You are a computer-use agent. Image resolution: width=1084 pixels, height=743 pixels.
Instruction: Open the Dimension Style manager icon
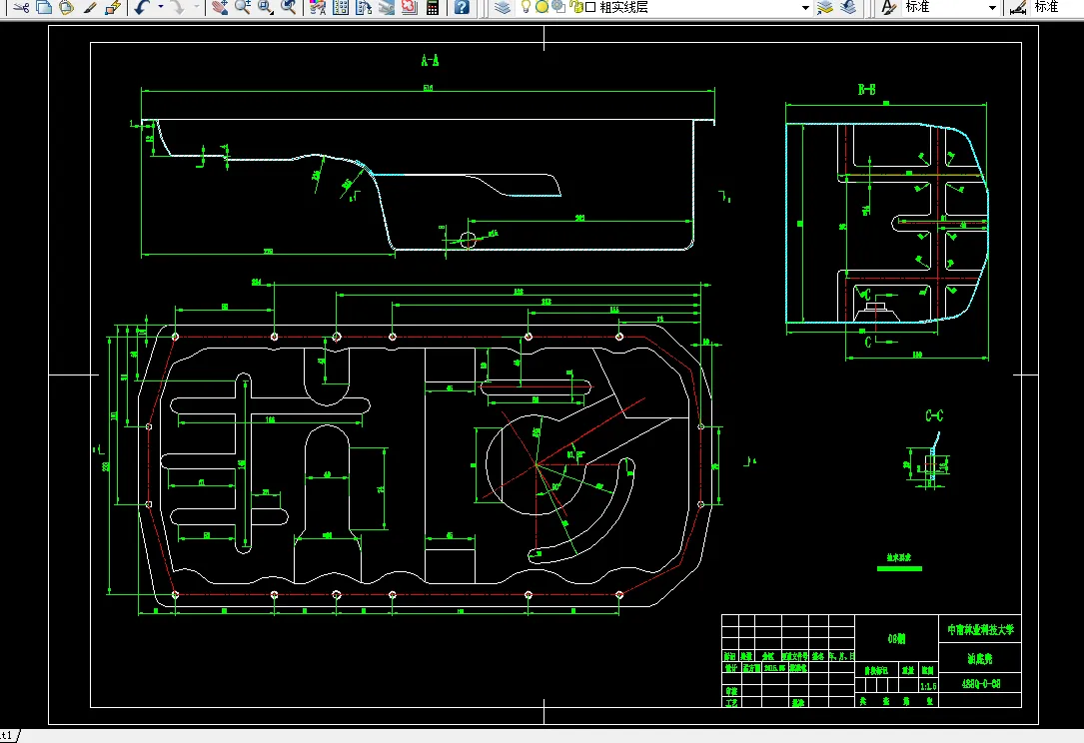(1018, 8)
